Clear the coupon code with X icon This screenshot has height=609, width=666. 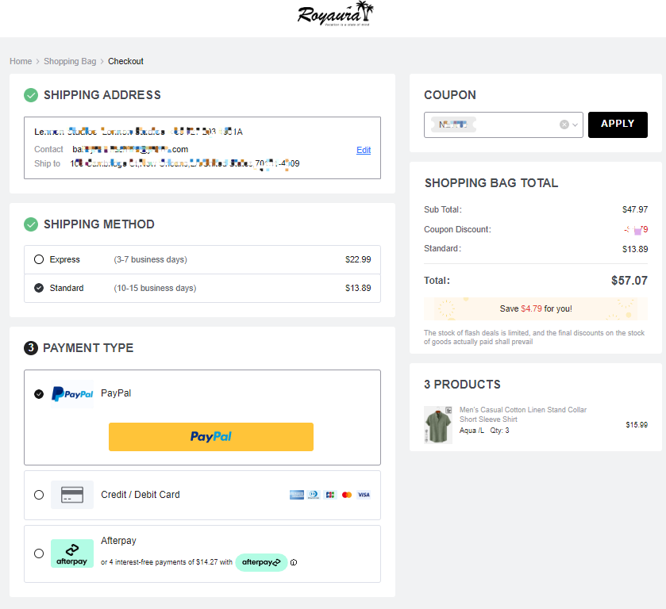click(564, 124)
